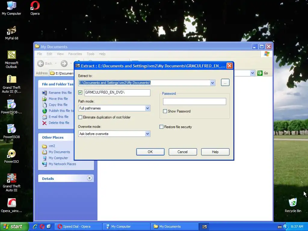Select the MyPal 68 desktop icon
The width and height of the screenshot is (308, 231).
click(11, 33)
